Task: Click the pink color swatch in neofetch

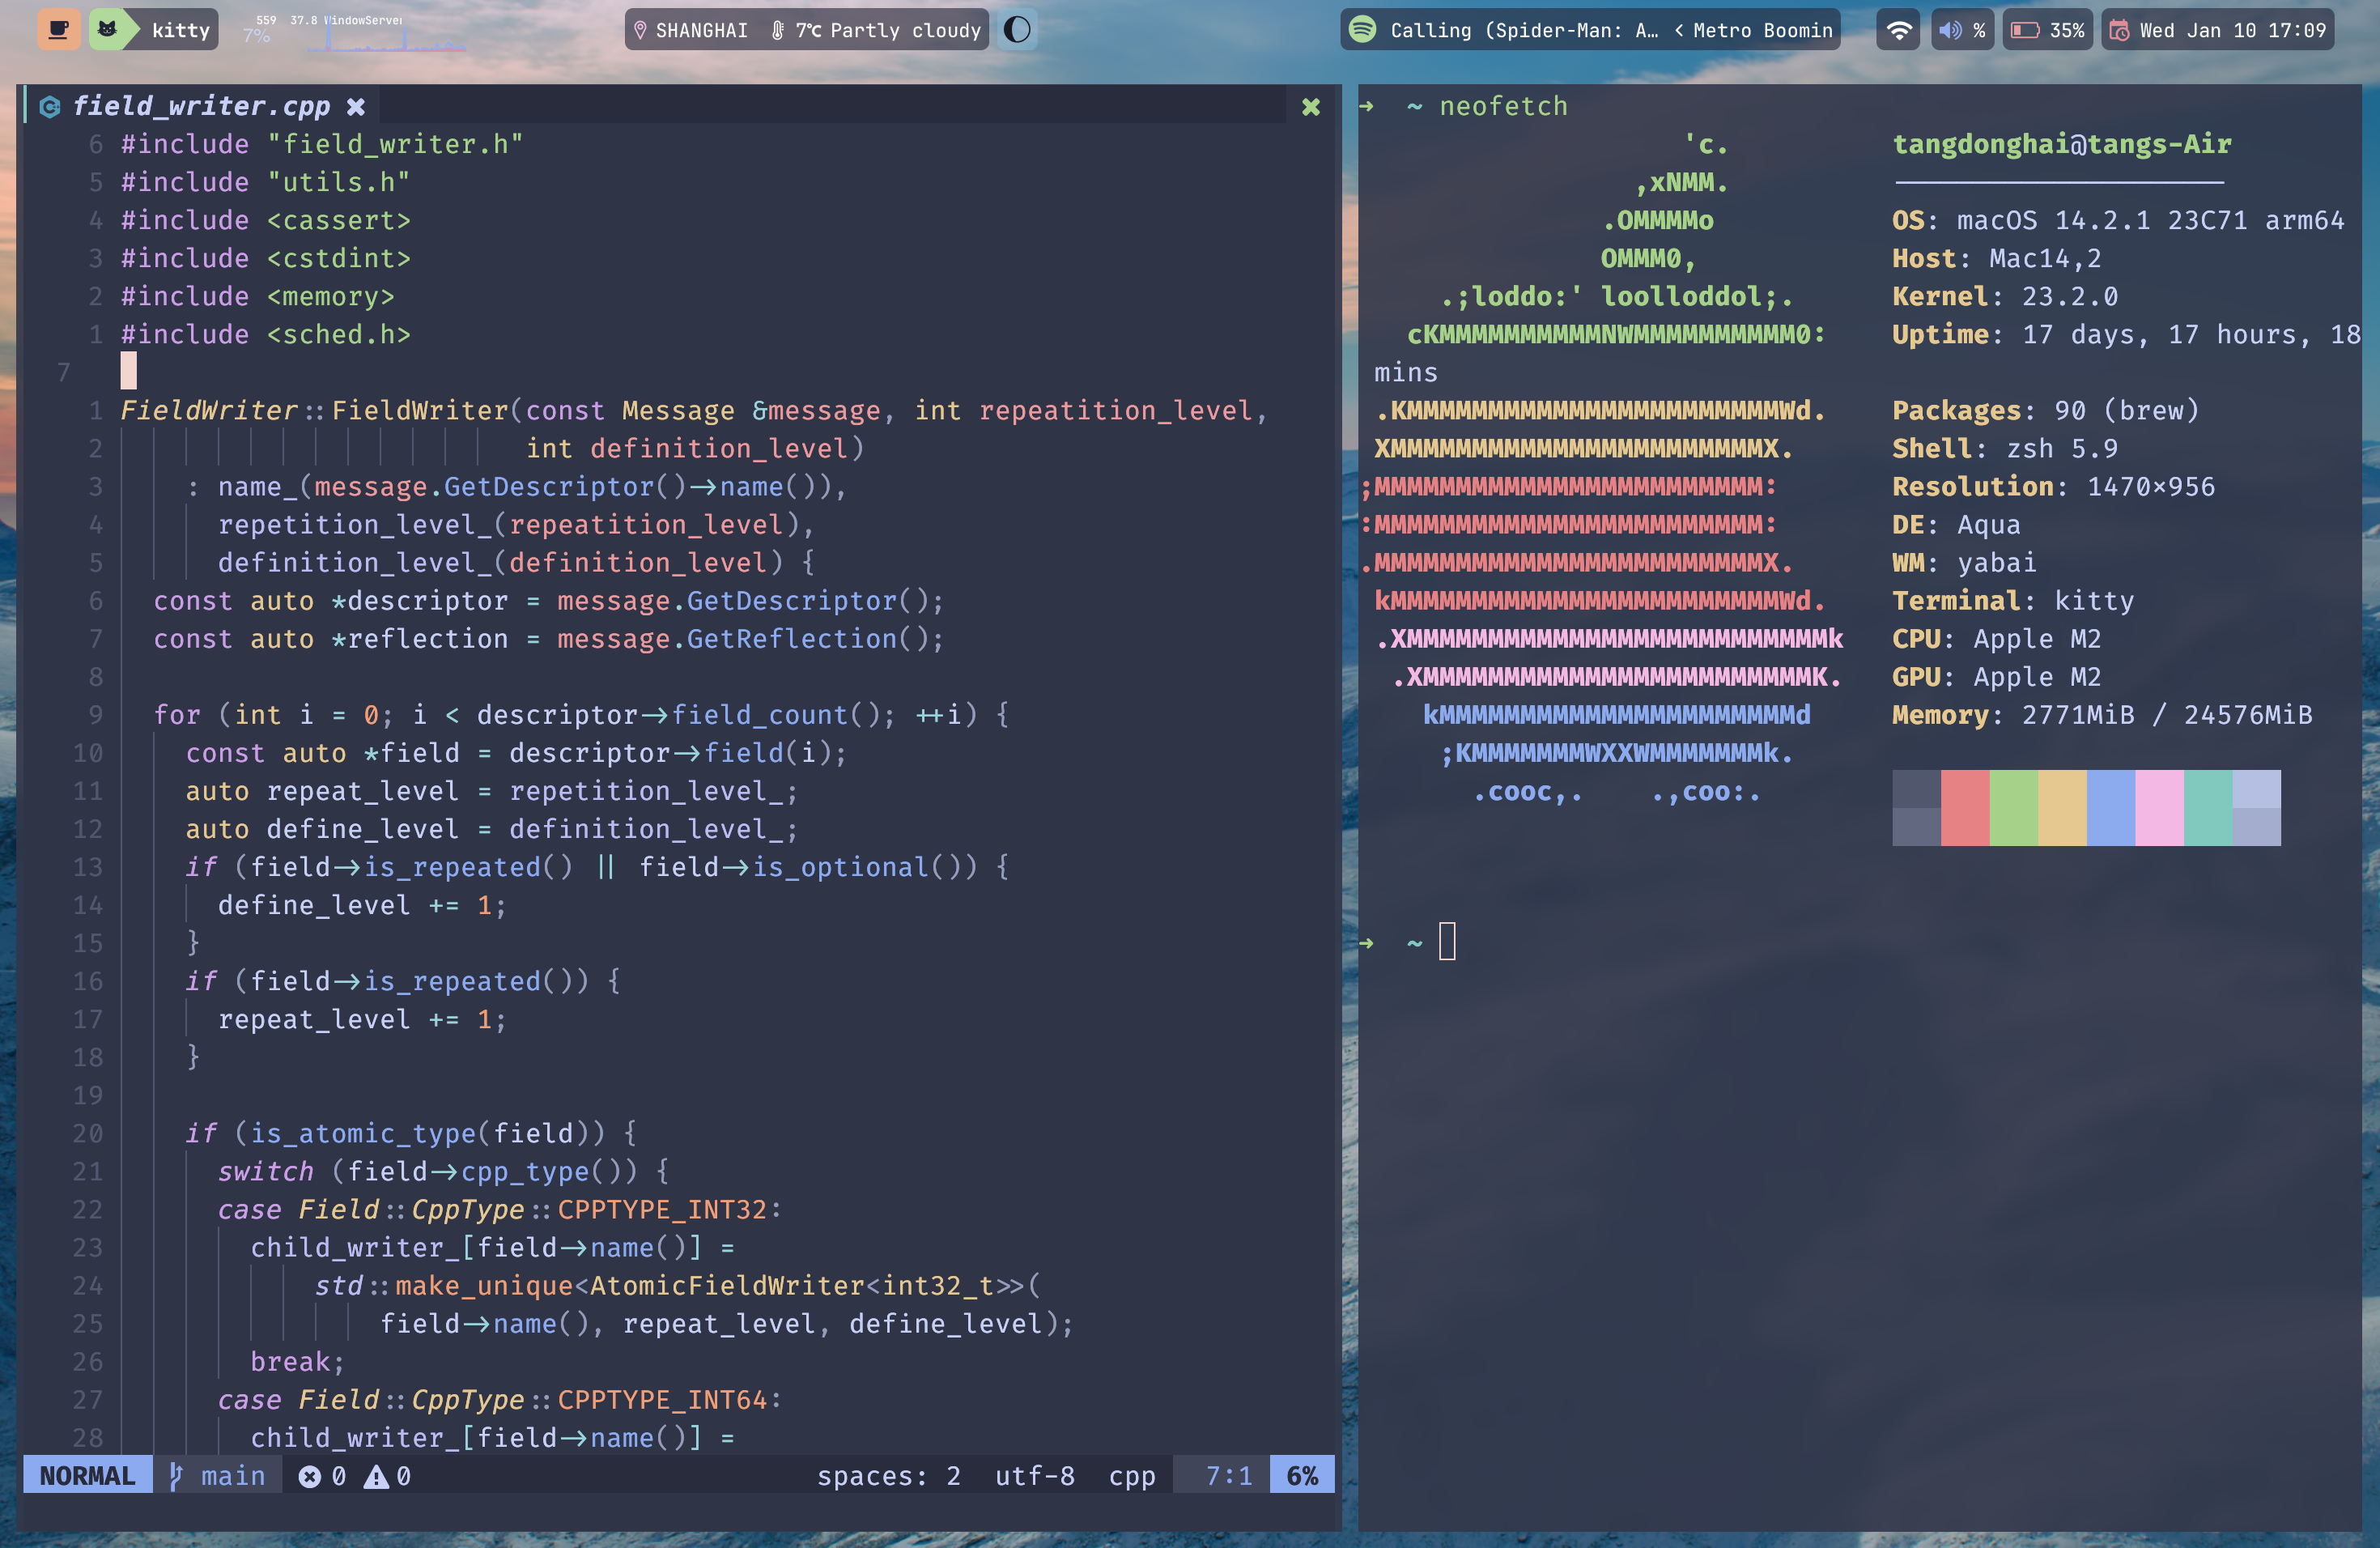Action: (2160, 808)
